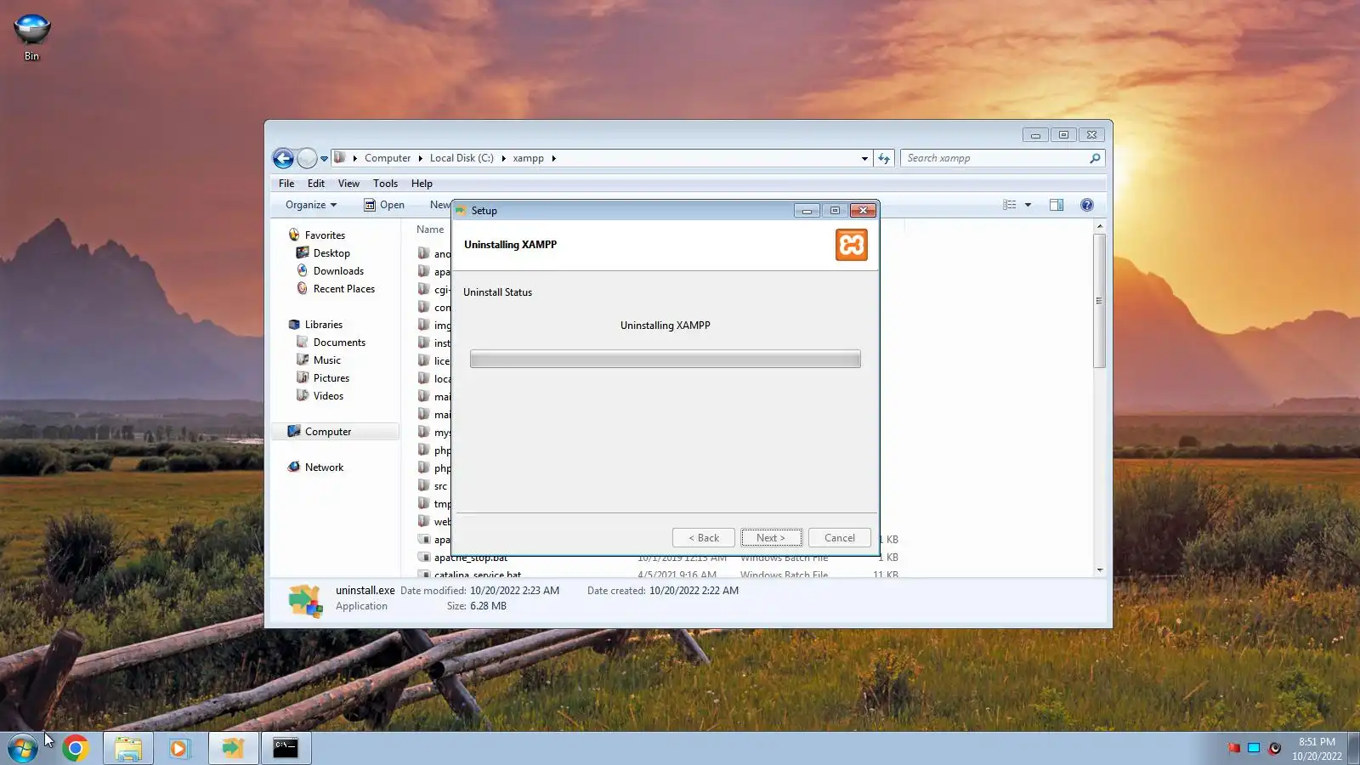Open the Windows Start menu

pos(23,748)
